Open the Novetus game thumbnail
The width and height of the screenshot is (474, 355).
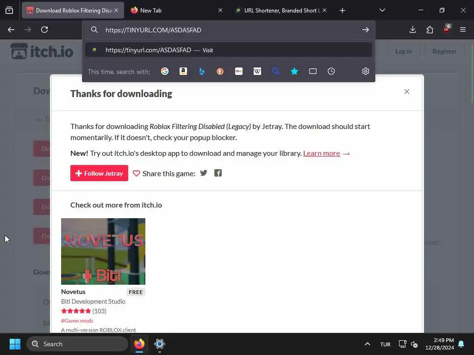click(x=103, y=251)
